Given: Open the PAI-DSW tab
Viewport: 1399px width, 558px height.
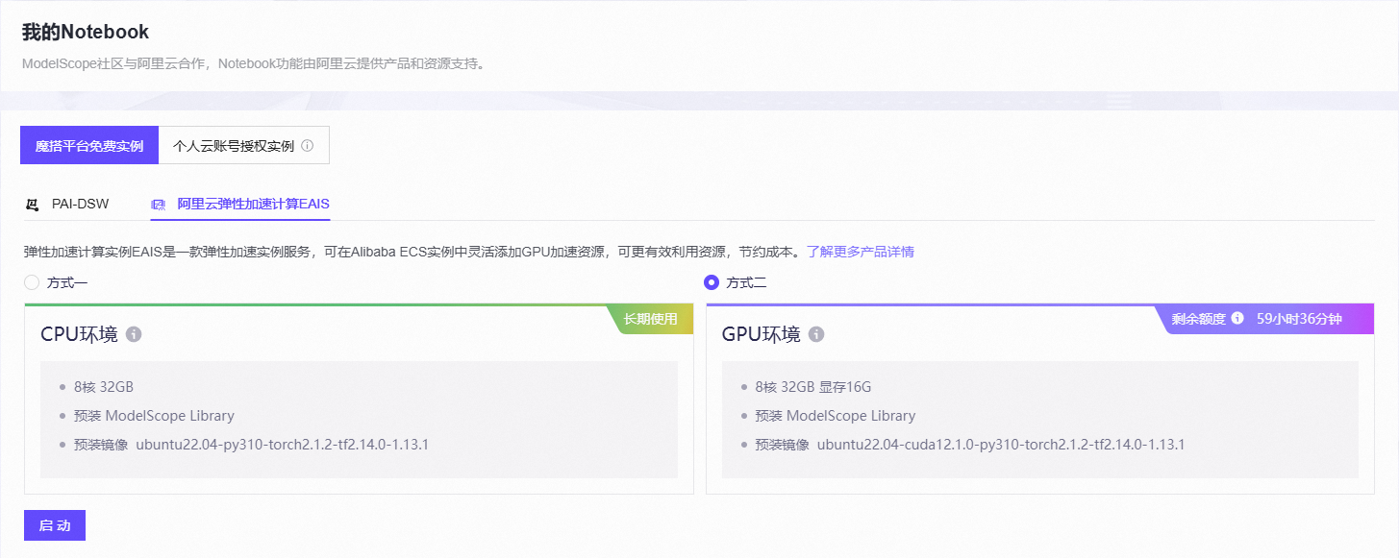Looking at the screenshot, I should tap(82, 204).
